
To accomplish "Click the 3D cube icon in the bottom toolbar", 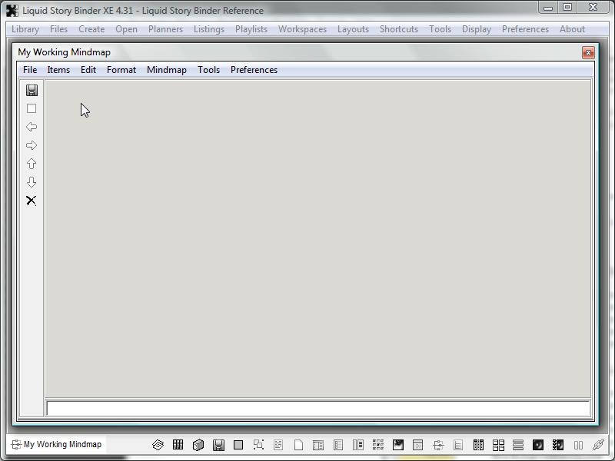I will (198, 445).
